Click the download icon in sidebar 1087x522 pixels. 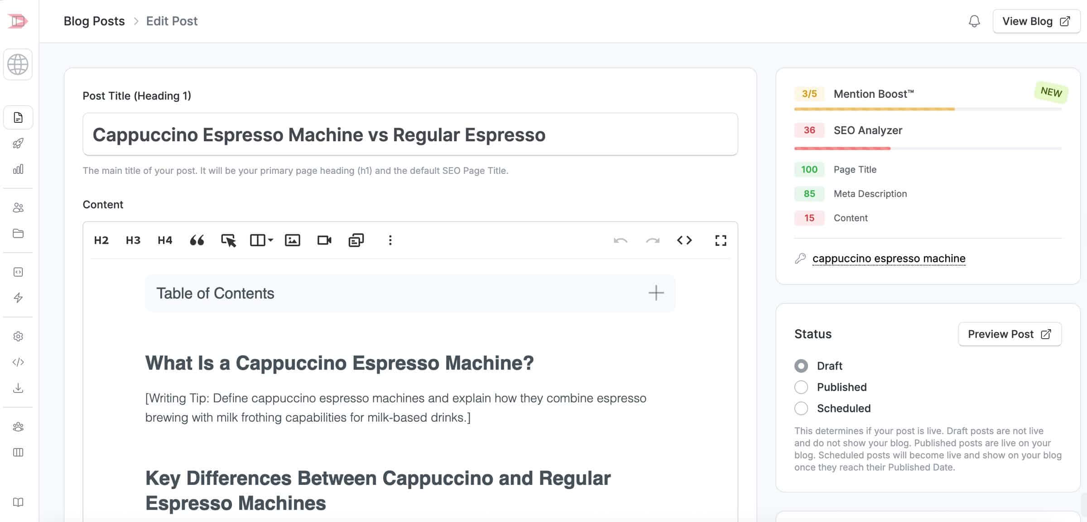[x=18, y=388]
